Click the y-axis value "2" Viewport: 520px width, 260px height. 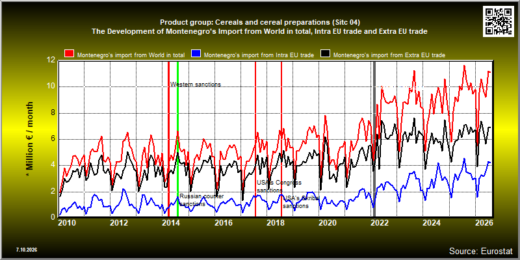53,191
